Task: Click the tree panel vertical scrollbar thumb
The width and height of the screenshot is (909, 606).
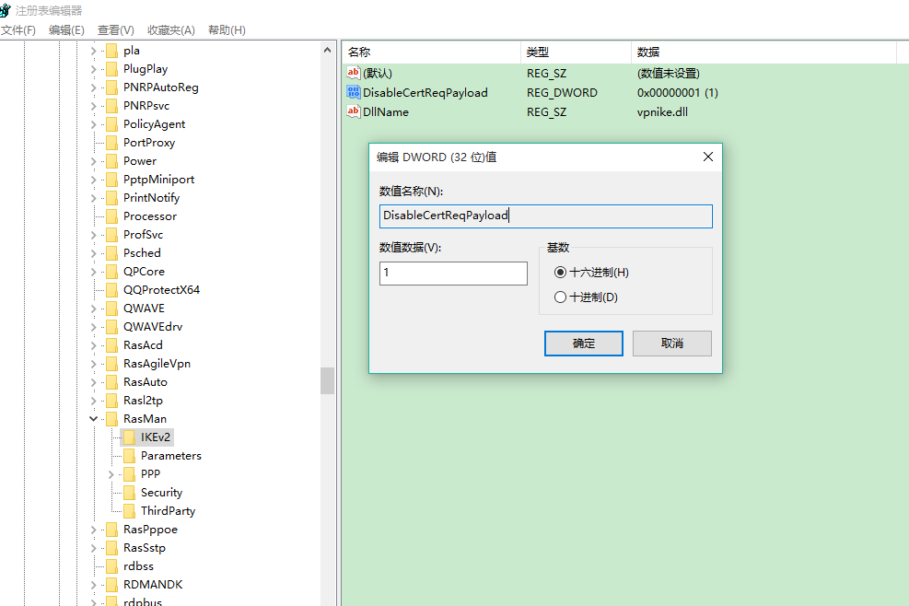Action: 327,380
